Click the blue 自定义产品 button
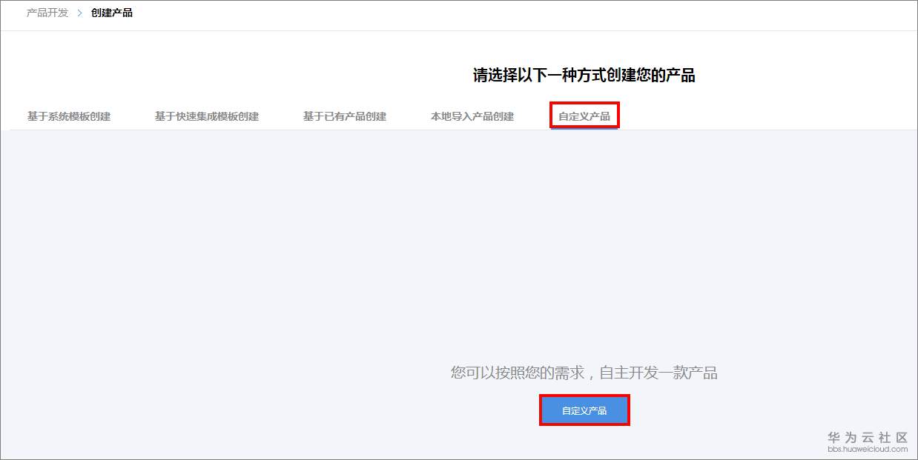This screenshot has height=460, width=918. (584, 410)
